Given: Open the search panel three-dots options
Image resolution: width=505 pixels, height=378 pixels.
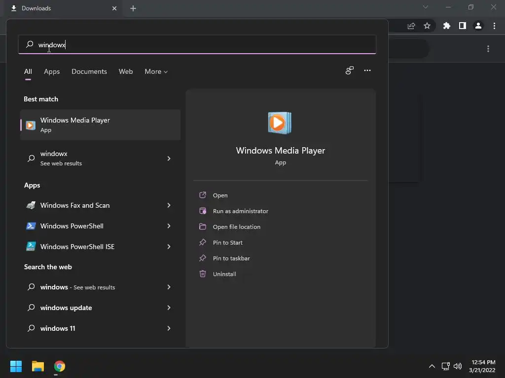Looking at the screenshot, I should (367, 70).
